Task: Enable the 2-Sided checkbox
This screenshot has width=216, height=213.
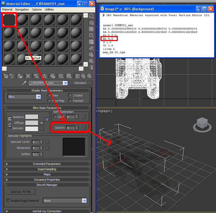Action: (x=70, y=95)
